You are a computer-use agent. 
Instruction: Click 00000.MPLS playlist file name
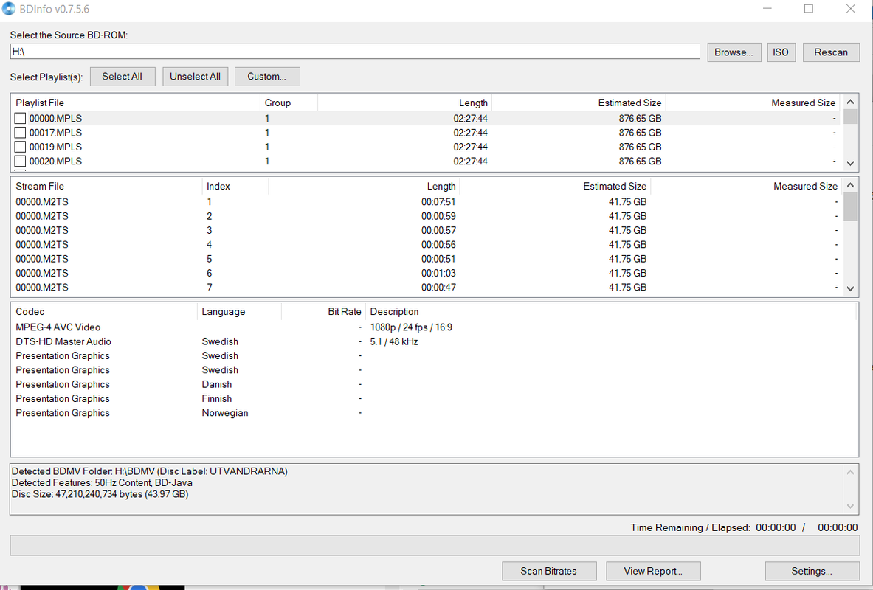[x=55, y=119]
